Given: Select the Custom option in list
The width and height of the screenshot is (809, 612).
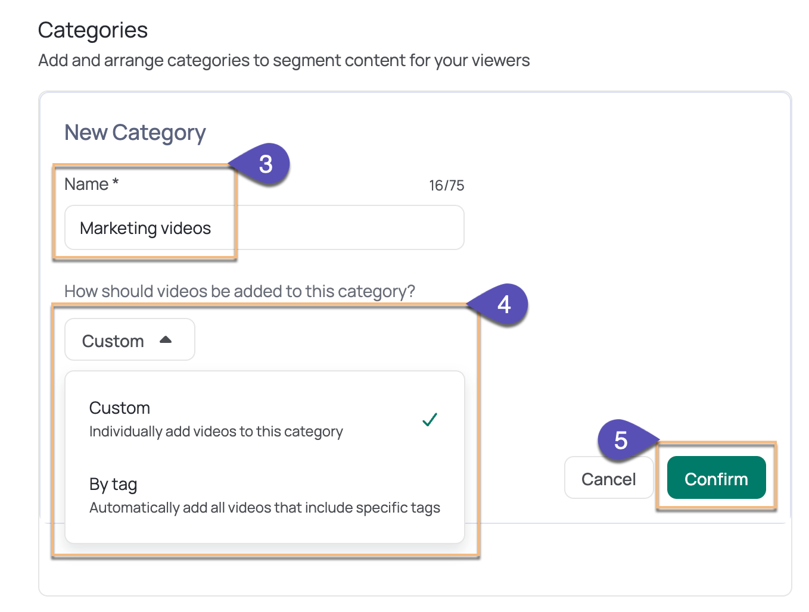Looking at the screenshot, I should point(264,419).
